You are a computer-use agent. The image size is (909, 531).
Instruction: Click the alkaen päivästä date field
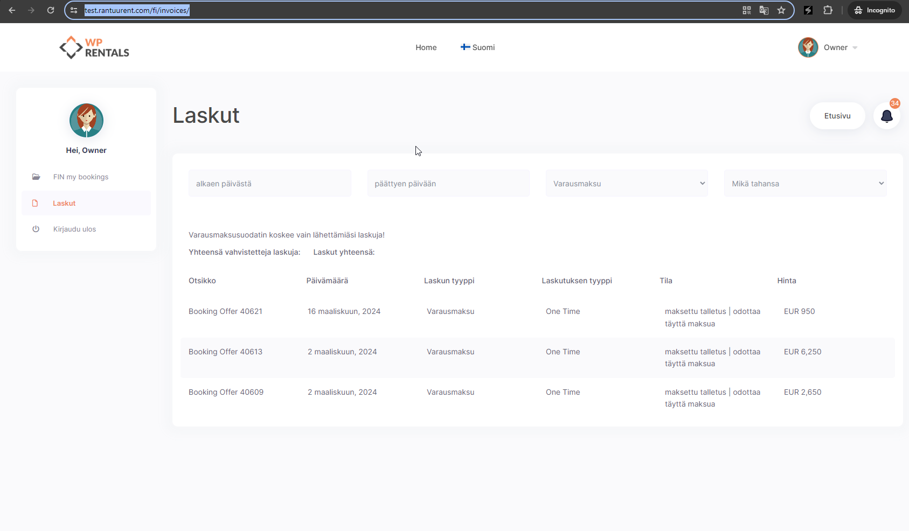pyautogui.click(x=270, y=184)
